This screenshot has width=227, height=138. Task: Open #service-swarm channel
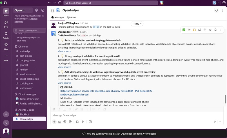point(30,74)
